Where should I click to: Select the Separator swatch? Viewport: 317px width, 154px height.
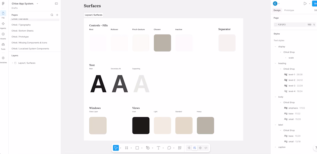[227, 43]
